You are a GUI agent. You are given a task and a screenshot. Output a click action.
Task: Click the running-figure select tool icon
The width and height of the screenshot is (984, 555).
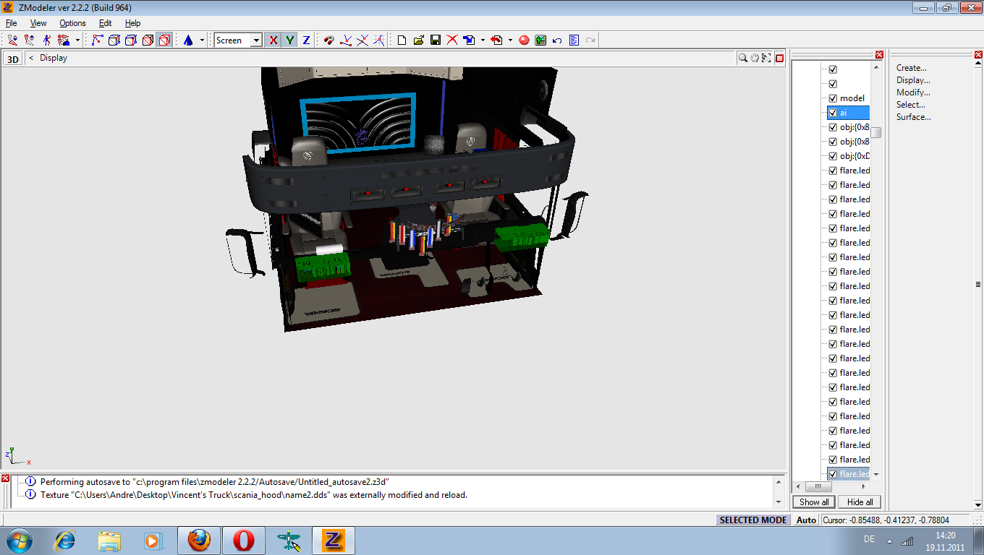click(x=46, y=40)
